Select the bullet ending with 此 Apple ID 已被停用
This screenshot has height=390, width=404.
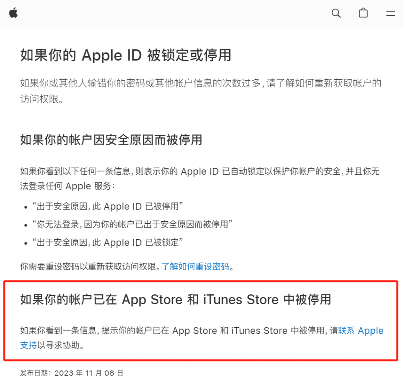tap(107, 207)
